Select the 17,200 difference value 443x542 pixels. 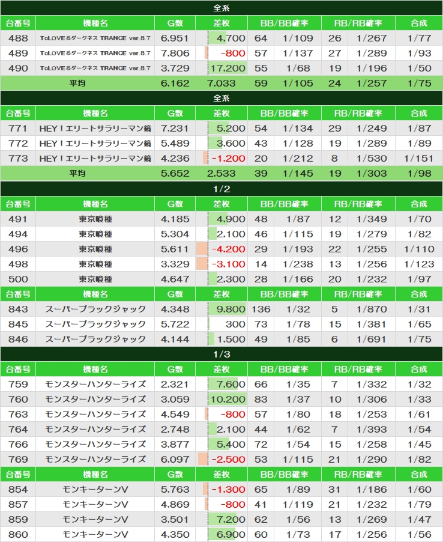228,68
